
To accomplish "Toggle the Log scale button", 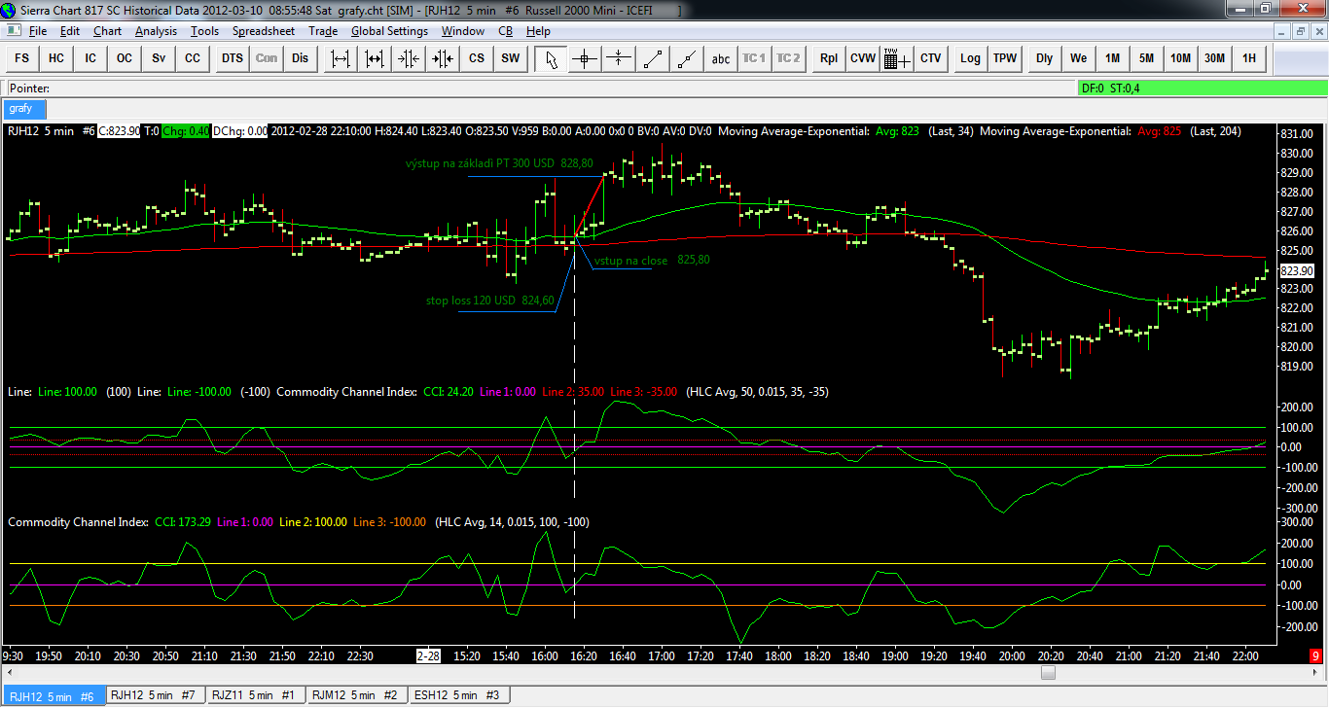I will pyautogui.click(x=970, y=58).
